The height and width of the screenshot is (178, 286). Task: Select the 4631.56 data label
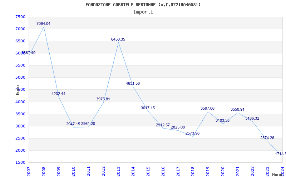click(x=133, y=83)
